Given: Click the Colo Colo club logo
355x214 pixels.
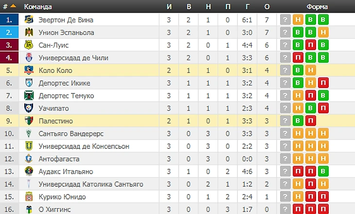Looking at the screenshot, I should pyautogui.click(x=29, y=71).
